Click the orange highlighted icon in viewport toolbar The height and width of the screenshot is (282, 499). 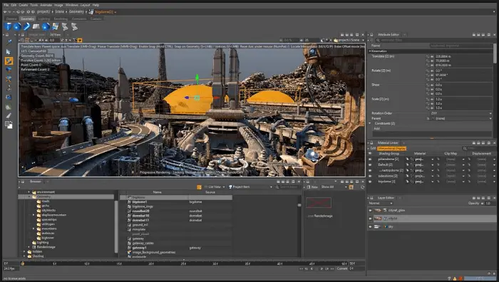click(80, 41)
